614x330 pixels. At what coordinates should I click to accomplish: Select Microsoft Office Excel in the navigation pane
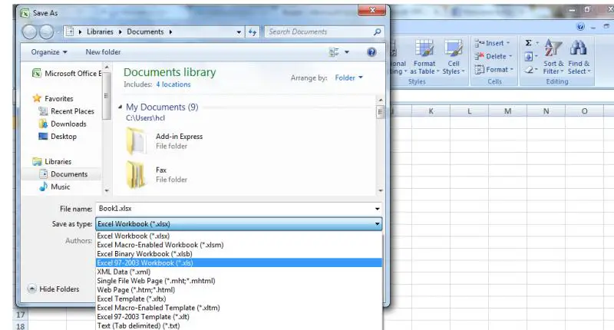tap(67, 73)
